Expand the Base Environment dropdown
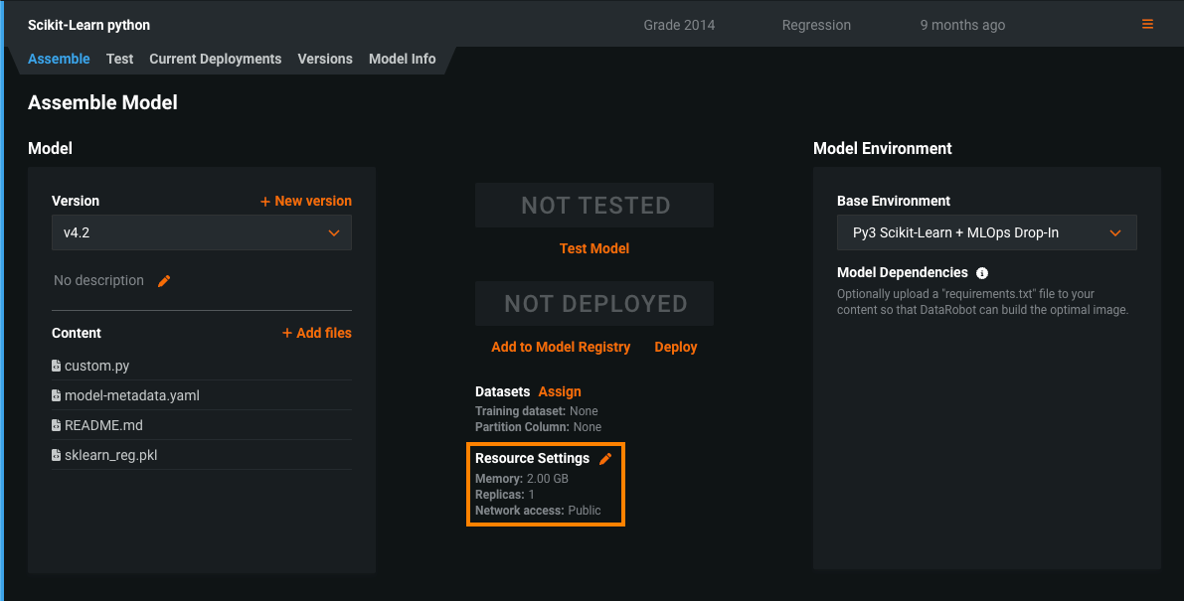Image resolution: width=1184 pixels, height=601 pixels. tap(986, 232)
